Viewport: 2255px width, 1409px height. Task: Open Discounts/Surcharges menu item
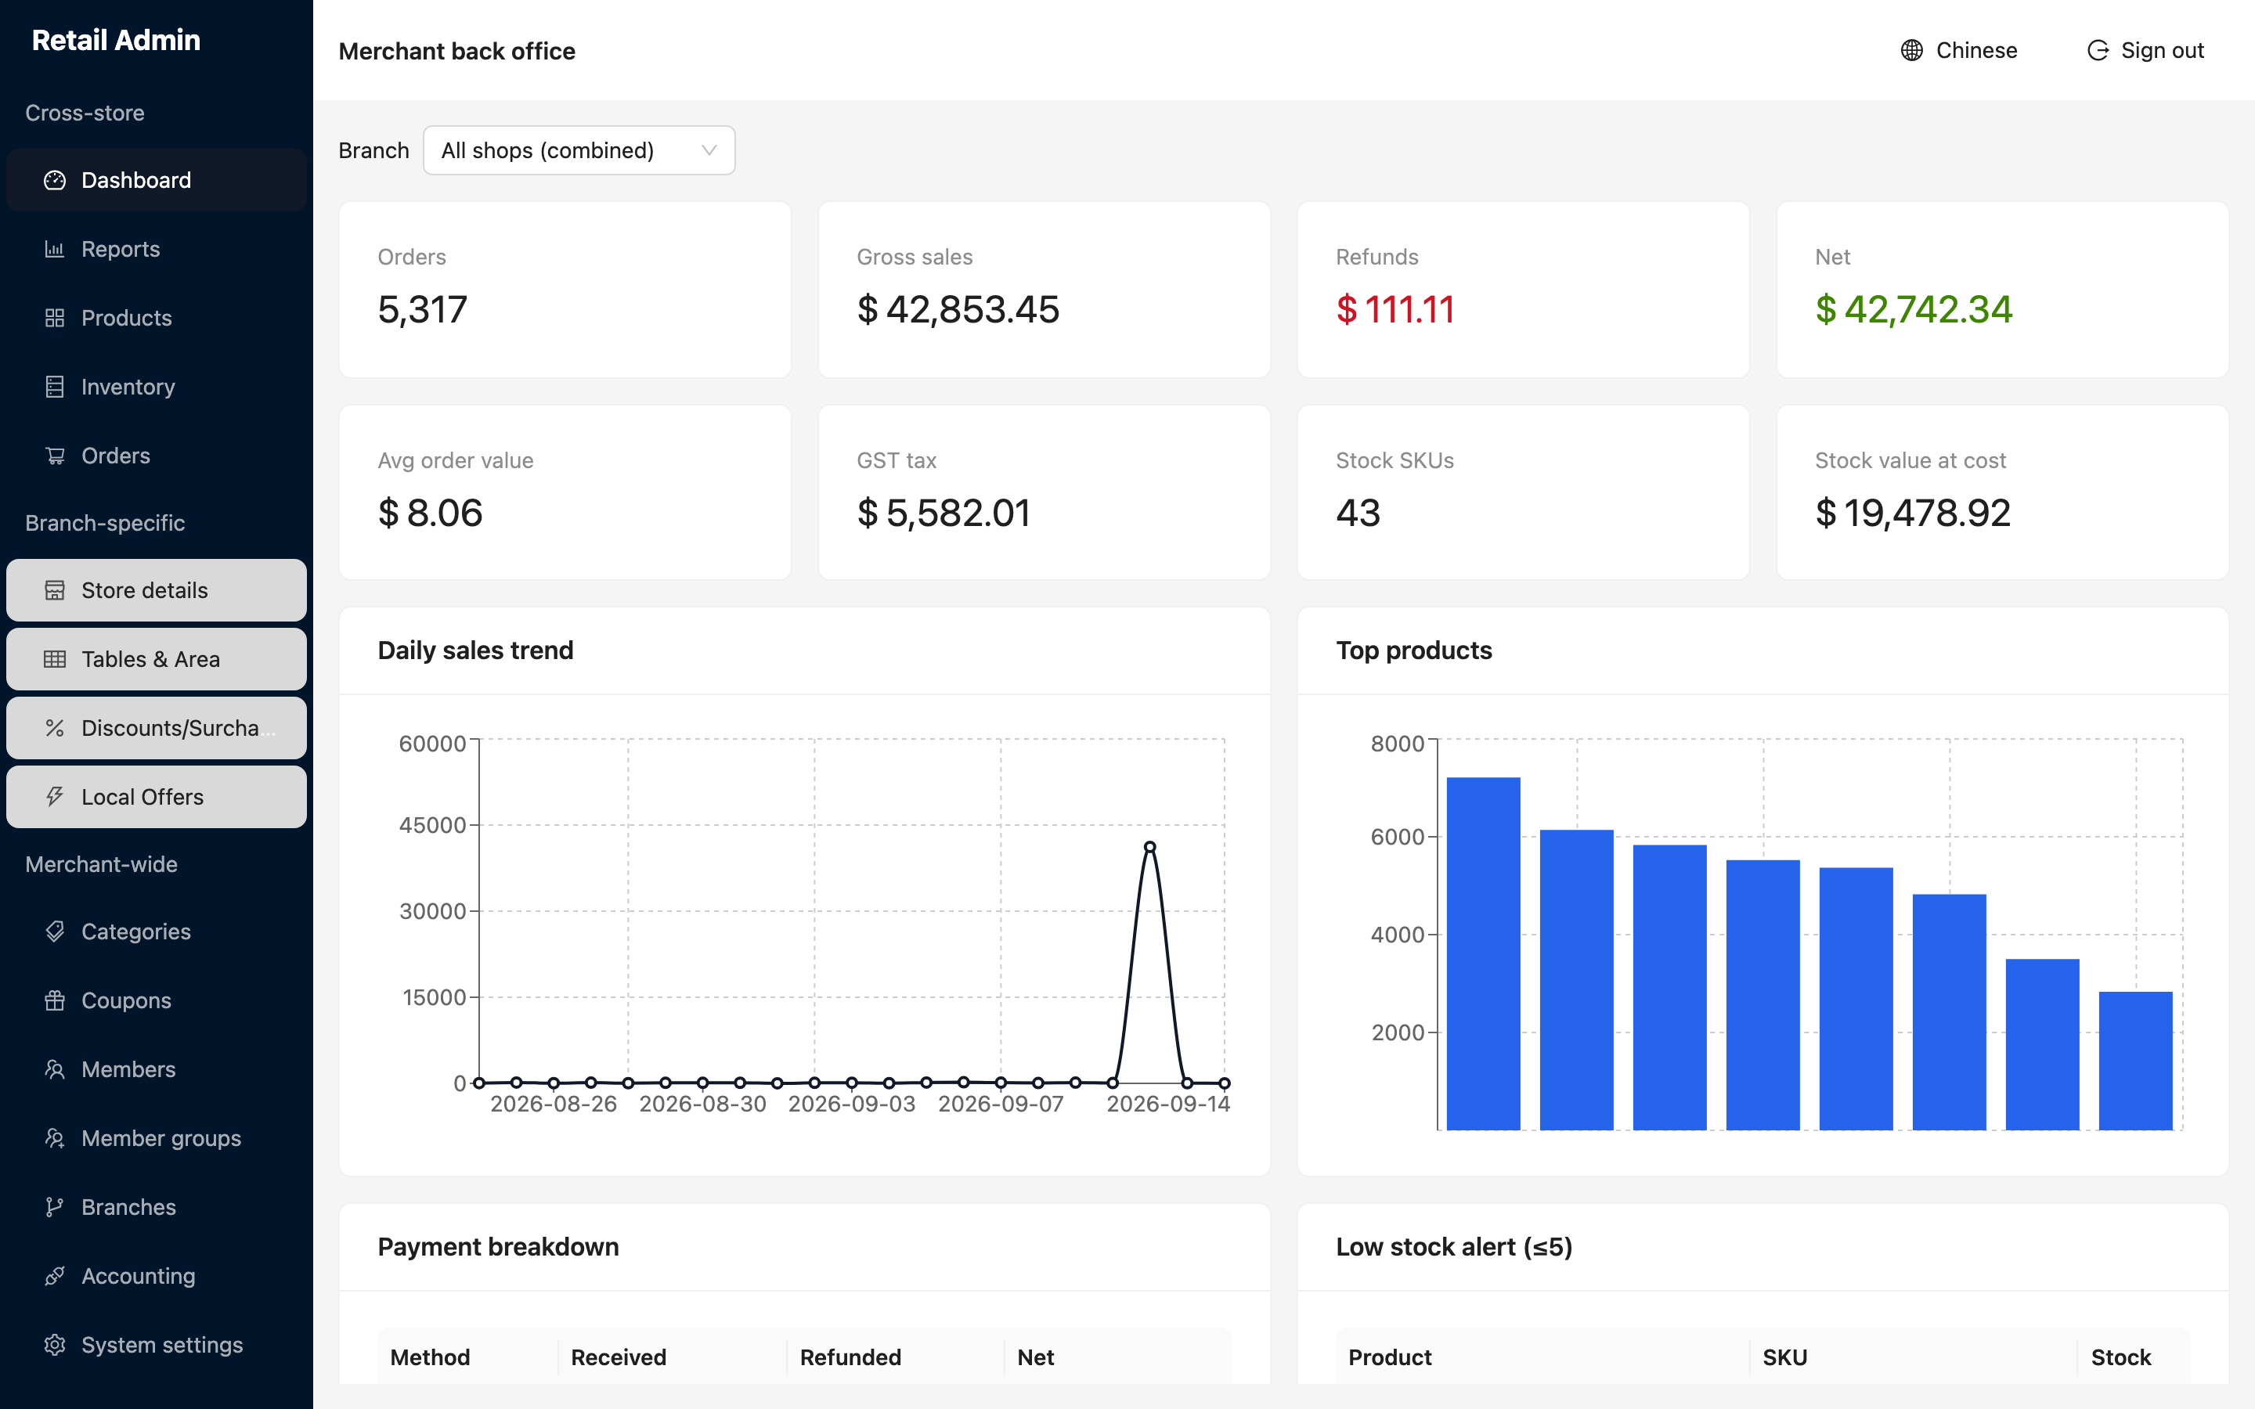pos(157,728)
